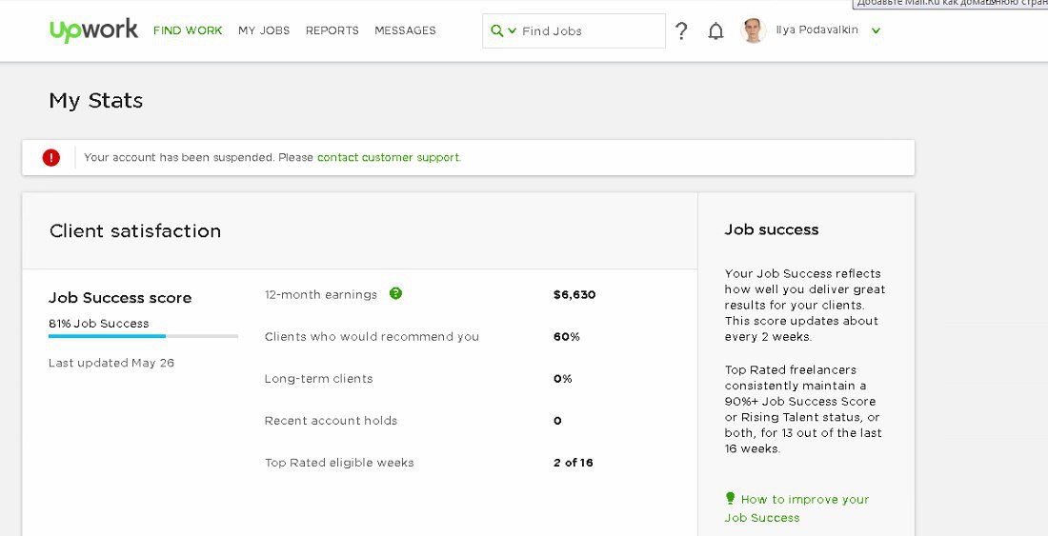Click the Job Success progress bar
1048x536 pixels.
[143, 336]
